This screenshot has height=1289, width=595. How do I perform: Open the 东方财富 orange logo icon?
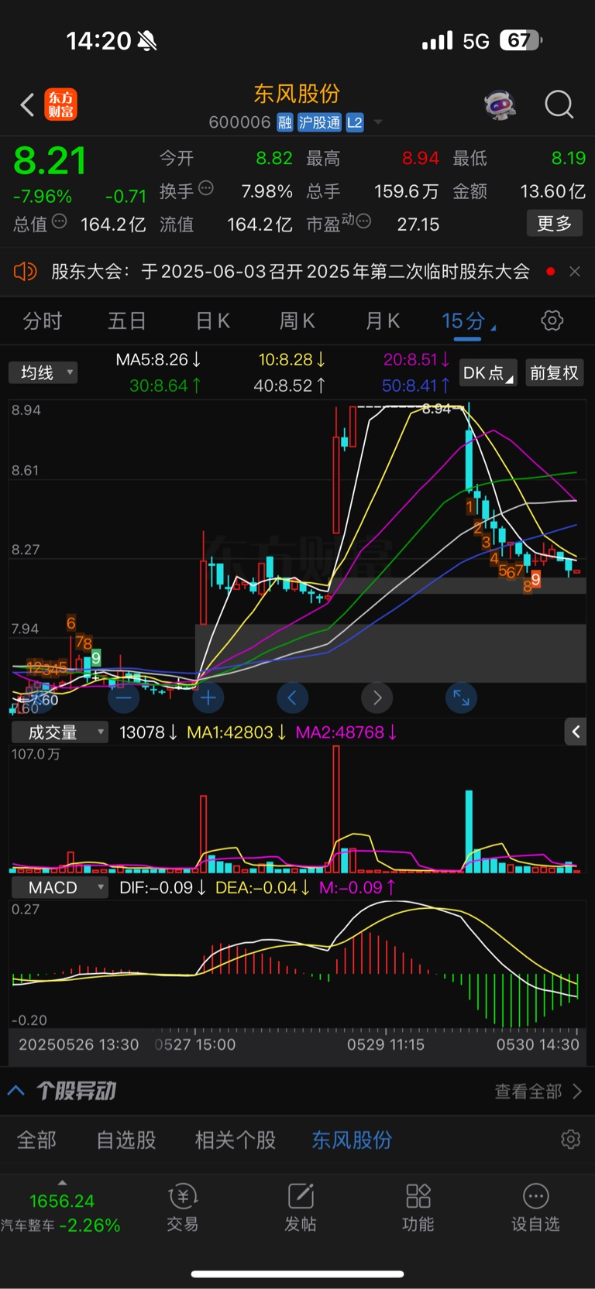point(61,105)
